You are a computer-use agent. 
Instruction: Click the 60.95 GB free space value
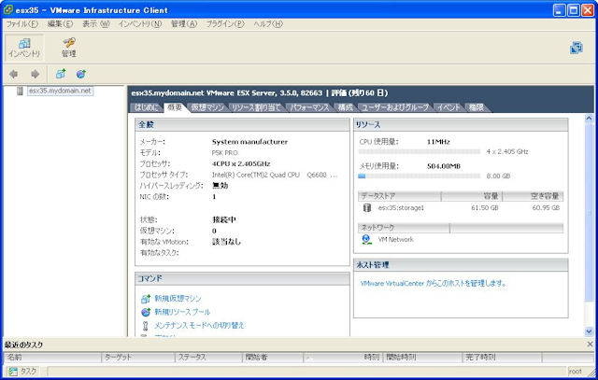pos(546,207)
